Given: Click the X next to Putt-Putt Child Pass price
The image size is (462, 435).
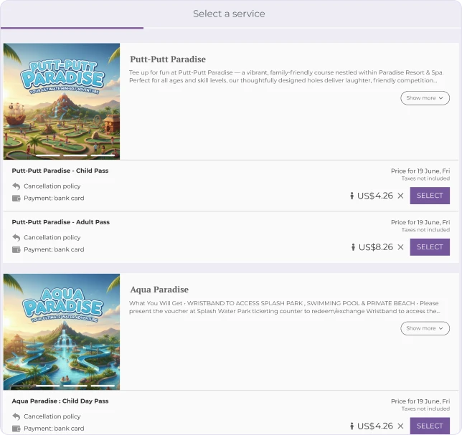Looking at the screenshot, I should (400, 196).
